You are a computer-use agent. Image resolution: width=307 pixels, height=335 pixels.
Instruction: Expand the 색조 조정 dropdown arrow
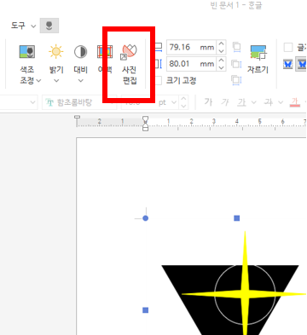[x=38, y=81]
